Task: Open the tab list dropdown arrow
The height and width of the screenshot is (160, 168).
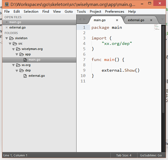Action: click(162, 19)
